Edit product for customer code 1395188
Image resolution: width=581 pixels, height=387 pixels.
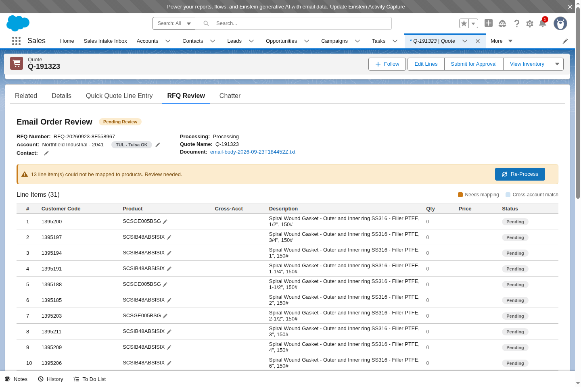[x=165, y=285]
